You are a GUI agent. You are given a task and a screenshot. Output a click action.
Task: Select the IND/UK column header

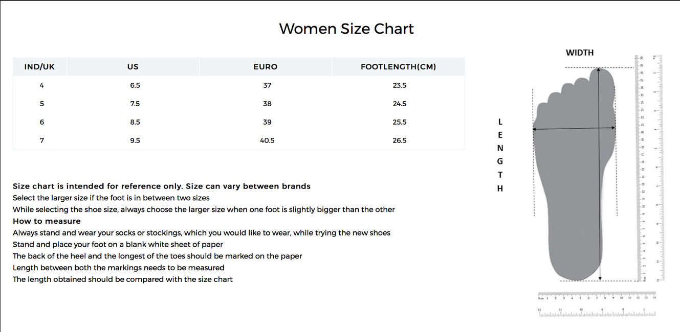[x=39, y=67]
